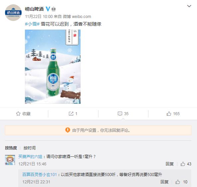The width and height of the screenshot is (197, 187).
Task: Open the weibo.com source link
Action: (x=82, y=17)
